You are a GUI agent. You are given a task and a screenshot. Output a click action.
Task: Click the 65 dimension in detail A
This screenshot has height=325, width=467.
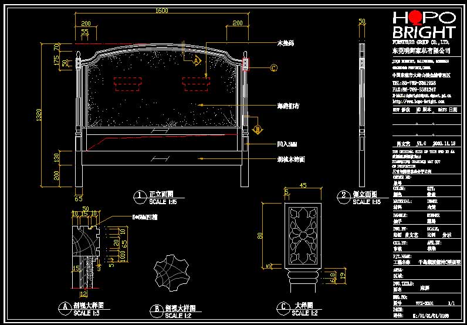(x=125, y=243)
